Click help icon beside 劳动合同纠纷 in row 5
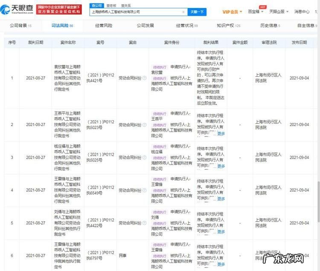The image size is (320, 271). [x=145, y=223]
